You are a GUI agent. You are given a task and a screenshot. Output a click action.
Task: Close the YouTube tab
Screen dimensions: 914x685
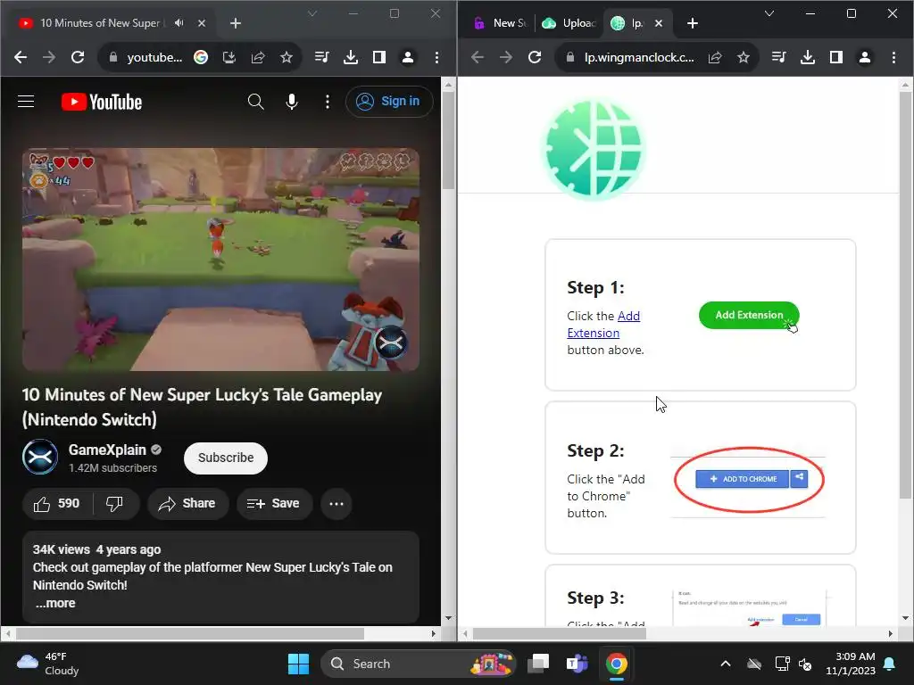pos(202,23)
